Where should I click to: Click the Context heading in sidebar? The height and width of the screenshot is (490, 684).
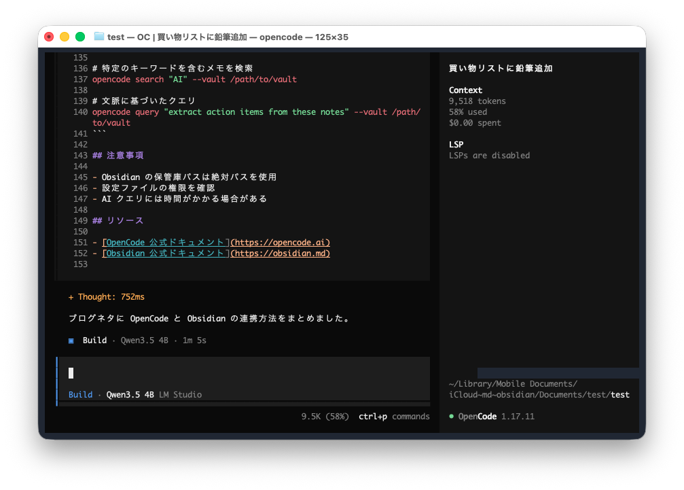[465, 90]
